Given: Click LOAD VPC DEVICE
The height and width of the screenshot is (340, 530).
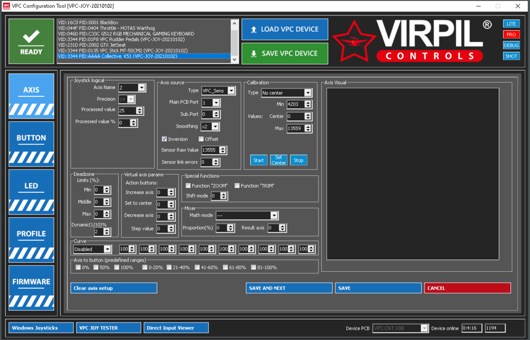Looking at the screenshot, I should 285,29.
